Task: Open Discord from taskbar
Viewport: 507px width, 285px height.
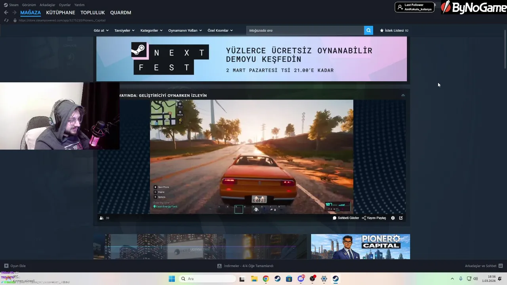Action: click(301, 279)
